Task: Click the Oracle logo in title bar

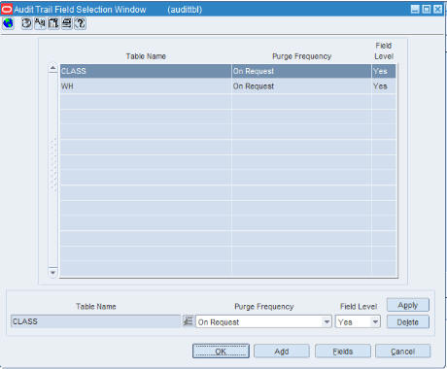Action: (7, 9)
